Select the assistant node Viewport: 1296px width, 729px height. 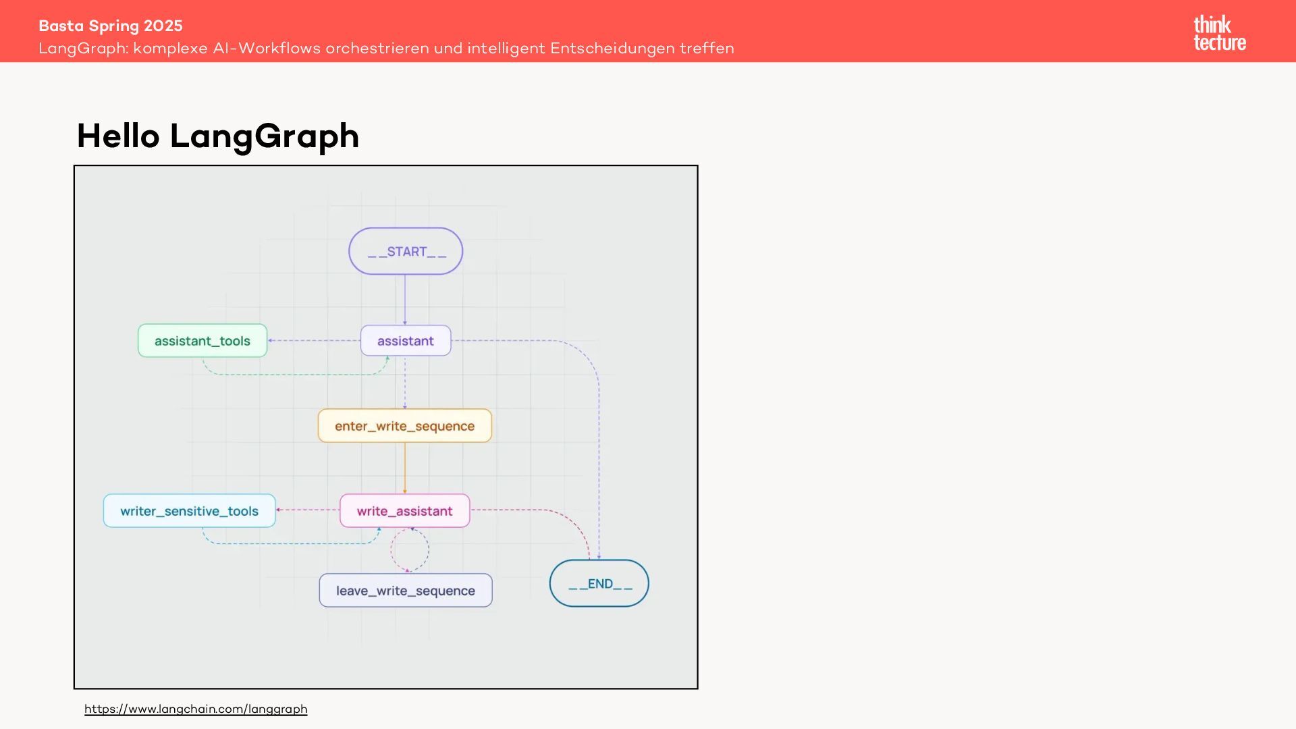406,341
